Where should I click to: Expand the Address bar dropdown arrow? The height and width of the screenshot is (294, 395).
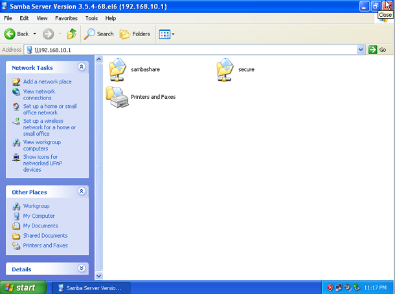click(361, 50)
